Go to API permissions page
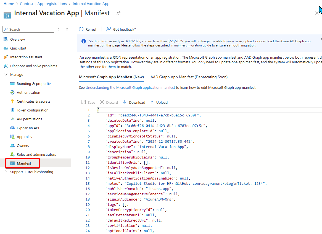This screenshot has width=322, height=234. (29, 119)
